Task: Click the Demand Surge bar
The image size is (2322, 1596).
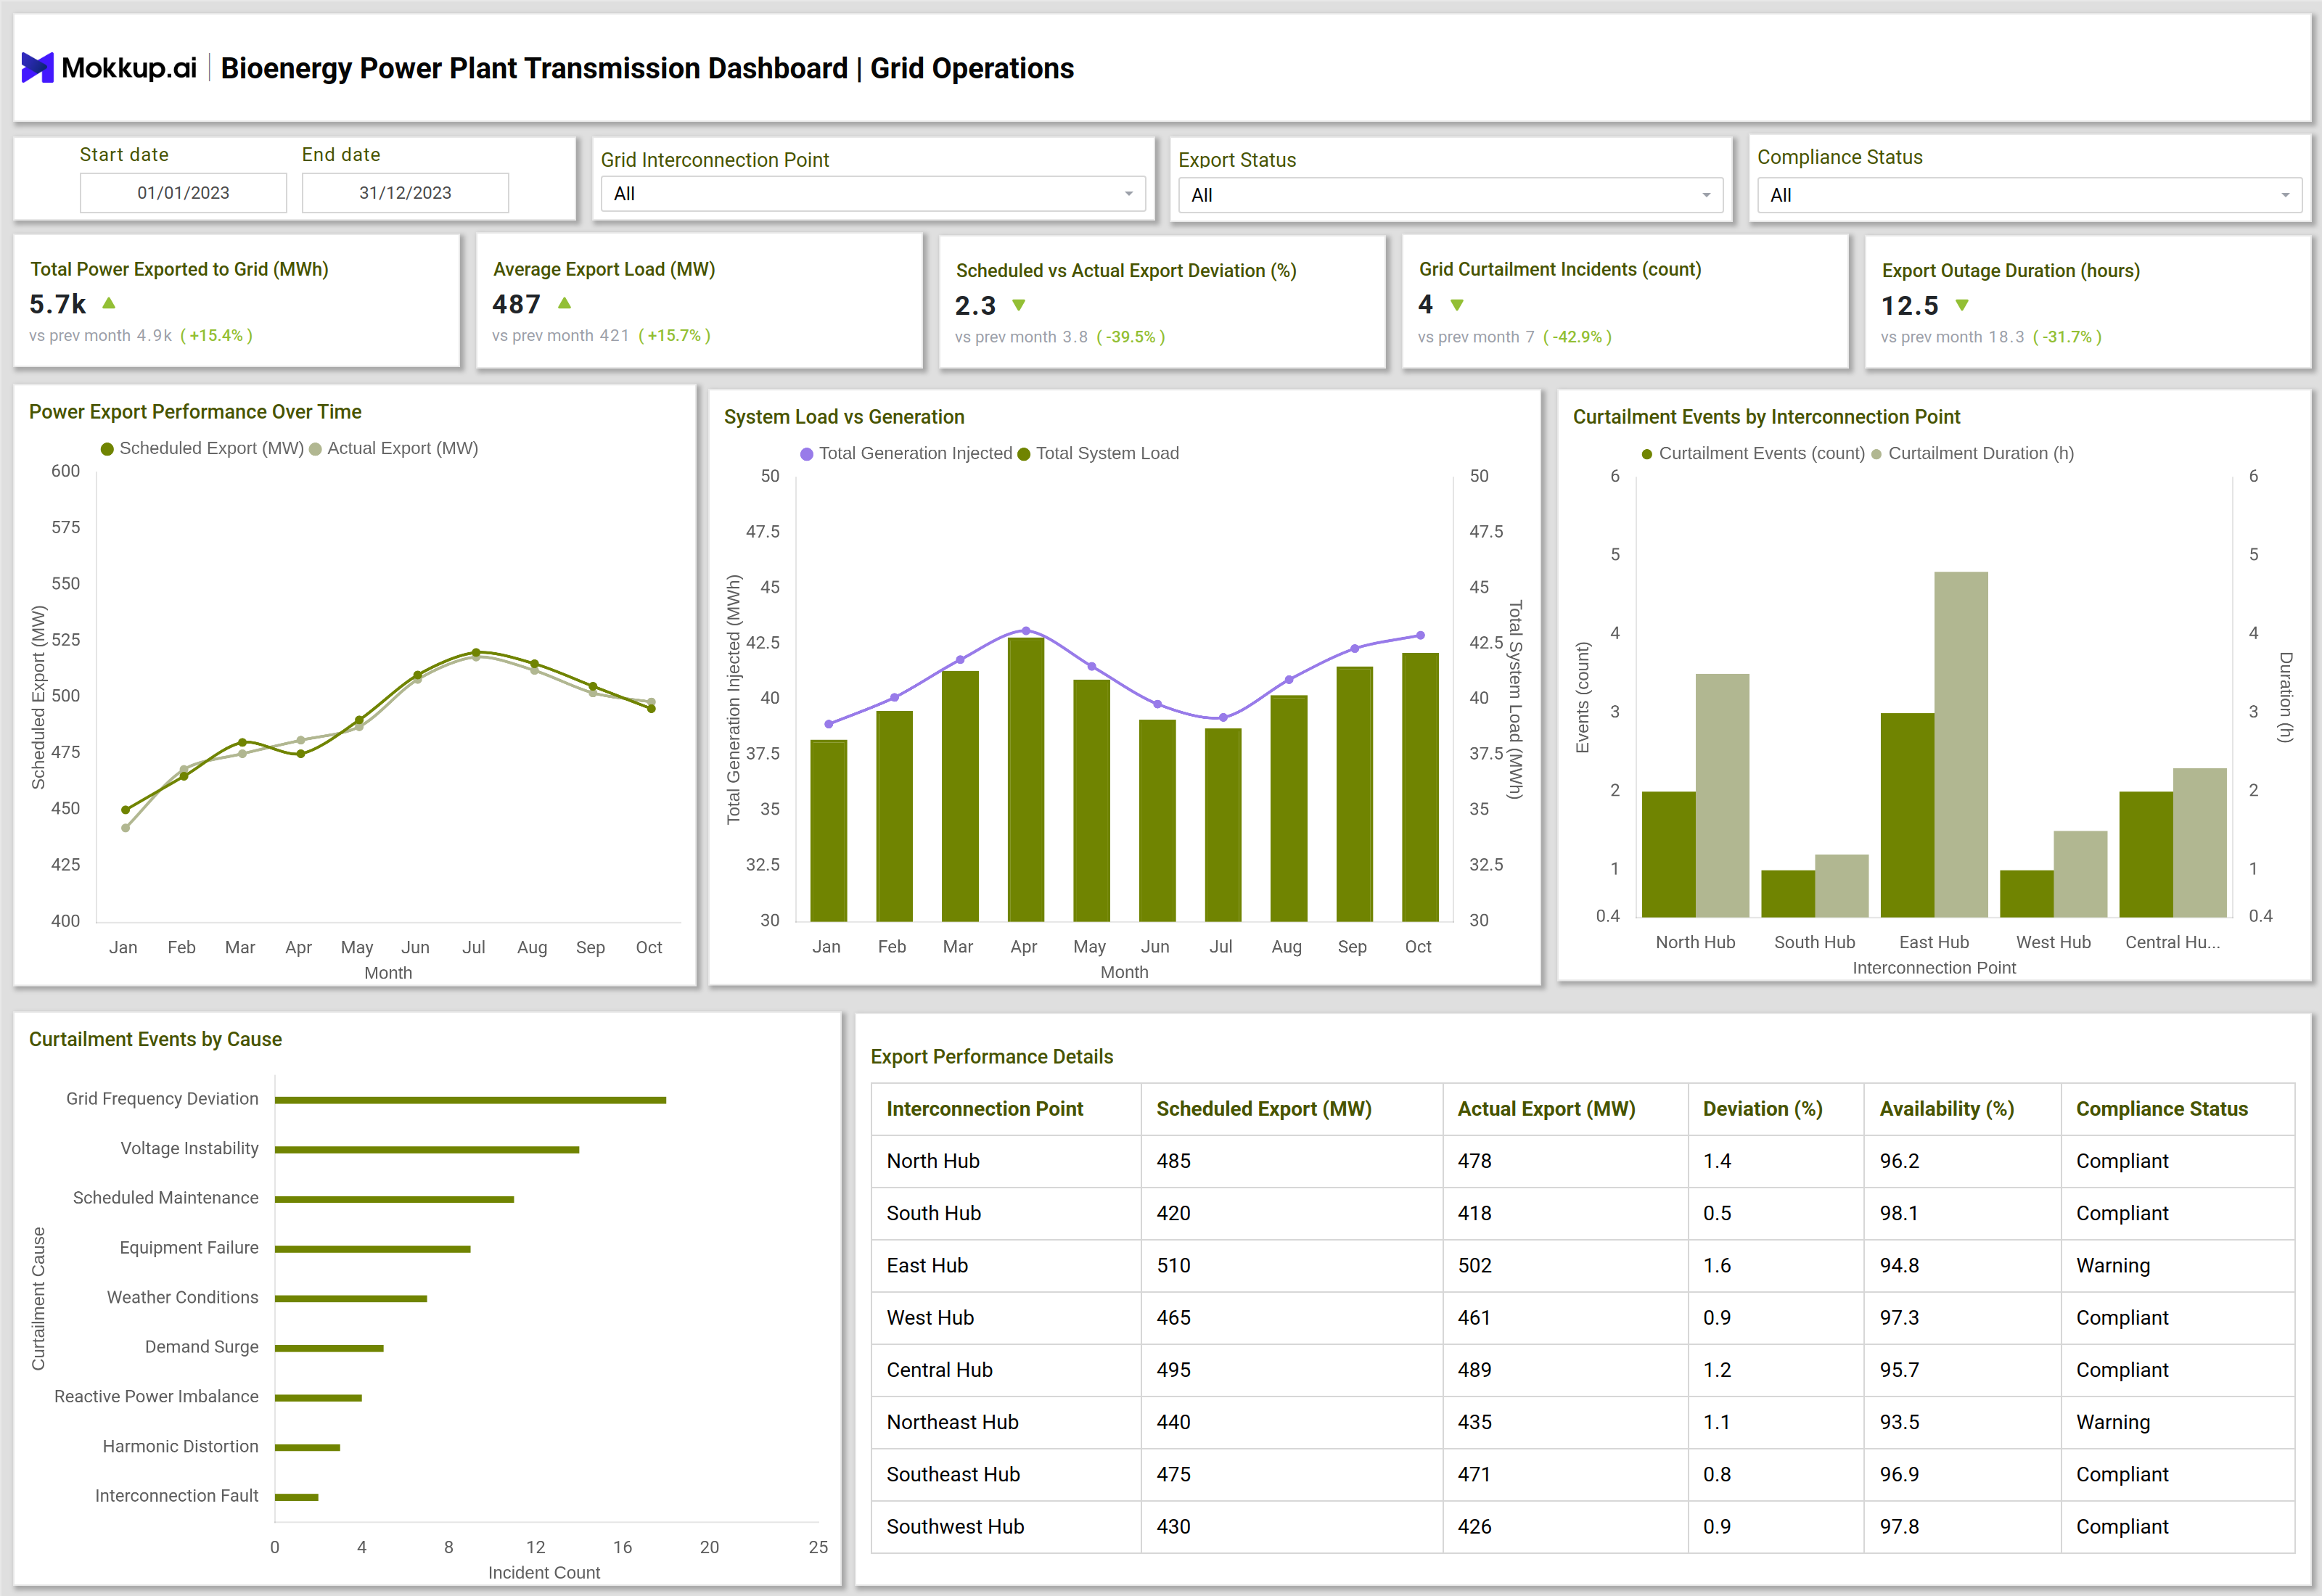Action: pos(329,1348)
